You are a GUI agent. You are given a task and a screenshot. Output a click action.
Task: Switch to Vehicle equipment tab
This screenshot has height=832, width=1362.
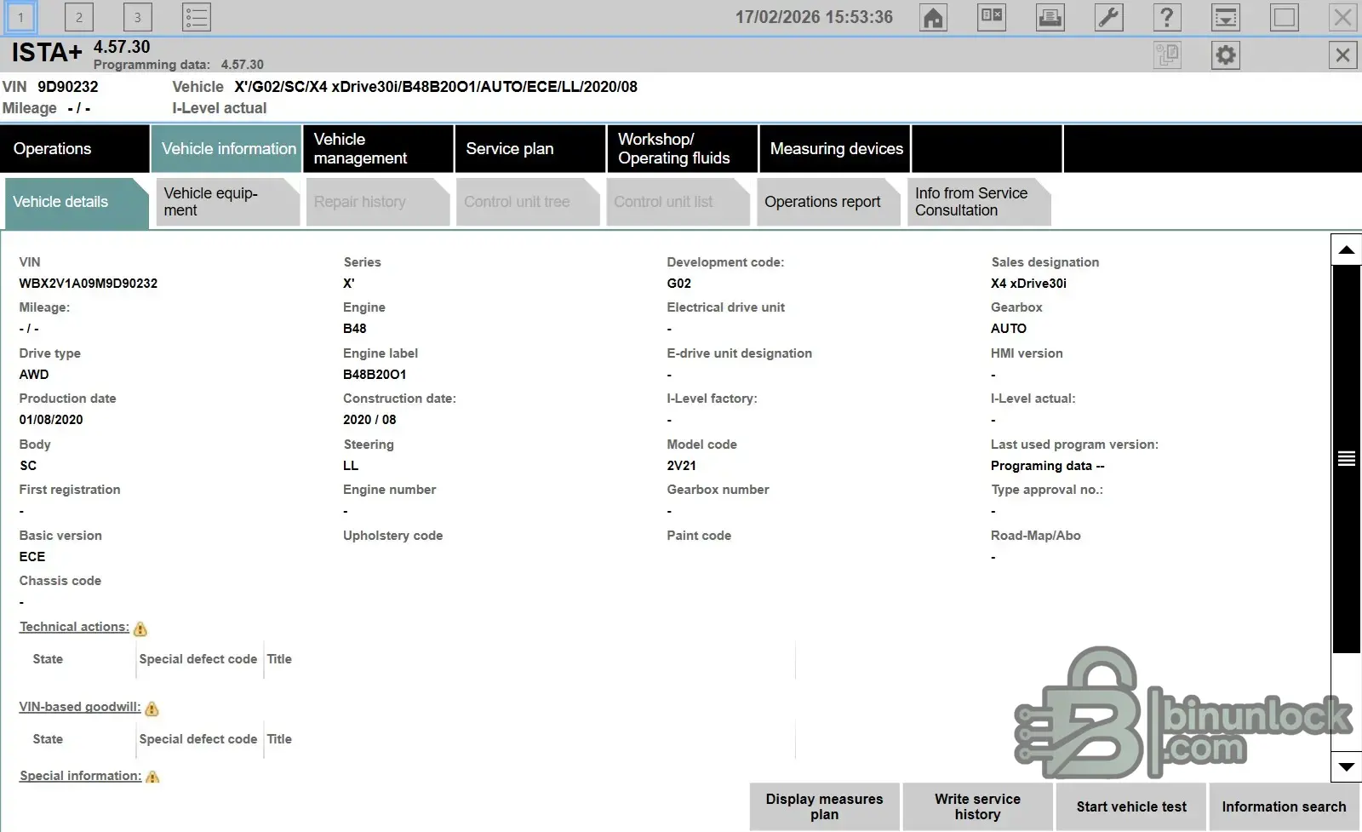point(226,202)
